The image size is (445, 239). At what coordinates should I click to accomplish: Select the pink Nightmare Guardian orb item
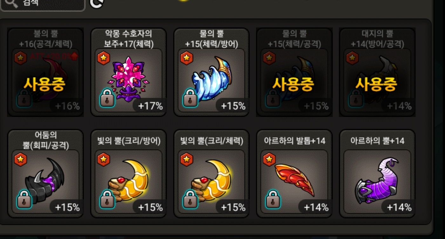point(129,72)
